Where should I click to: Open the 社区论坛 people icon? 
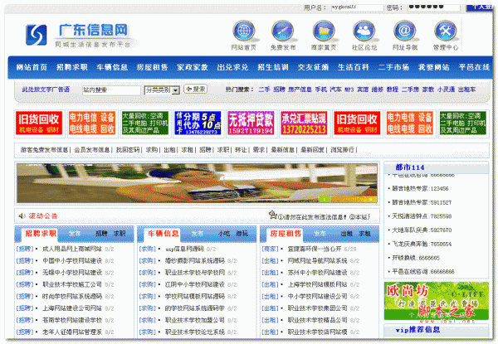[x=364, y=31]
